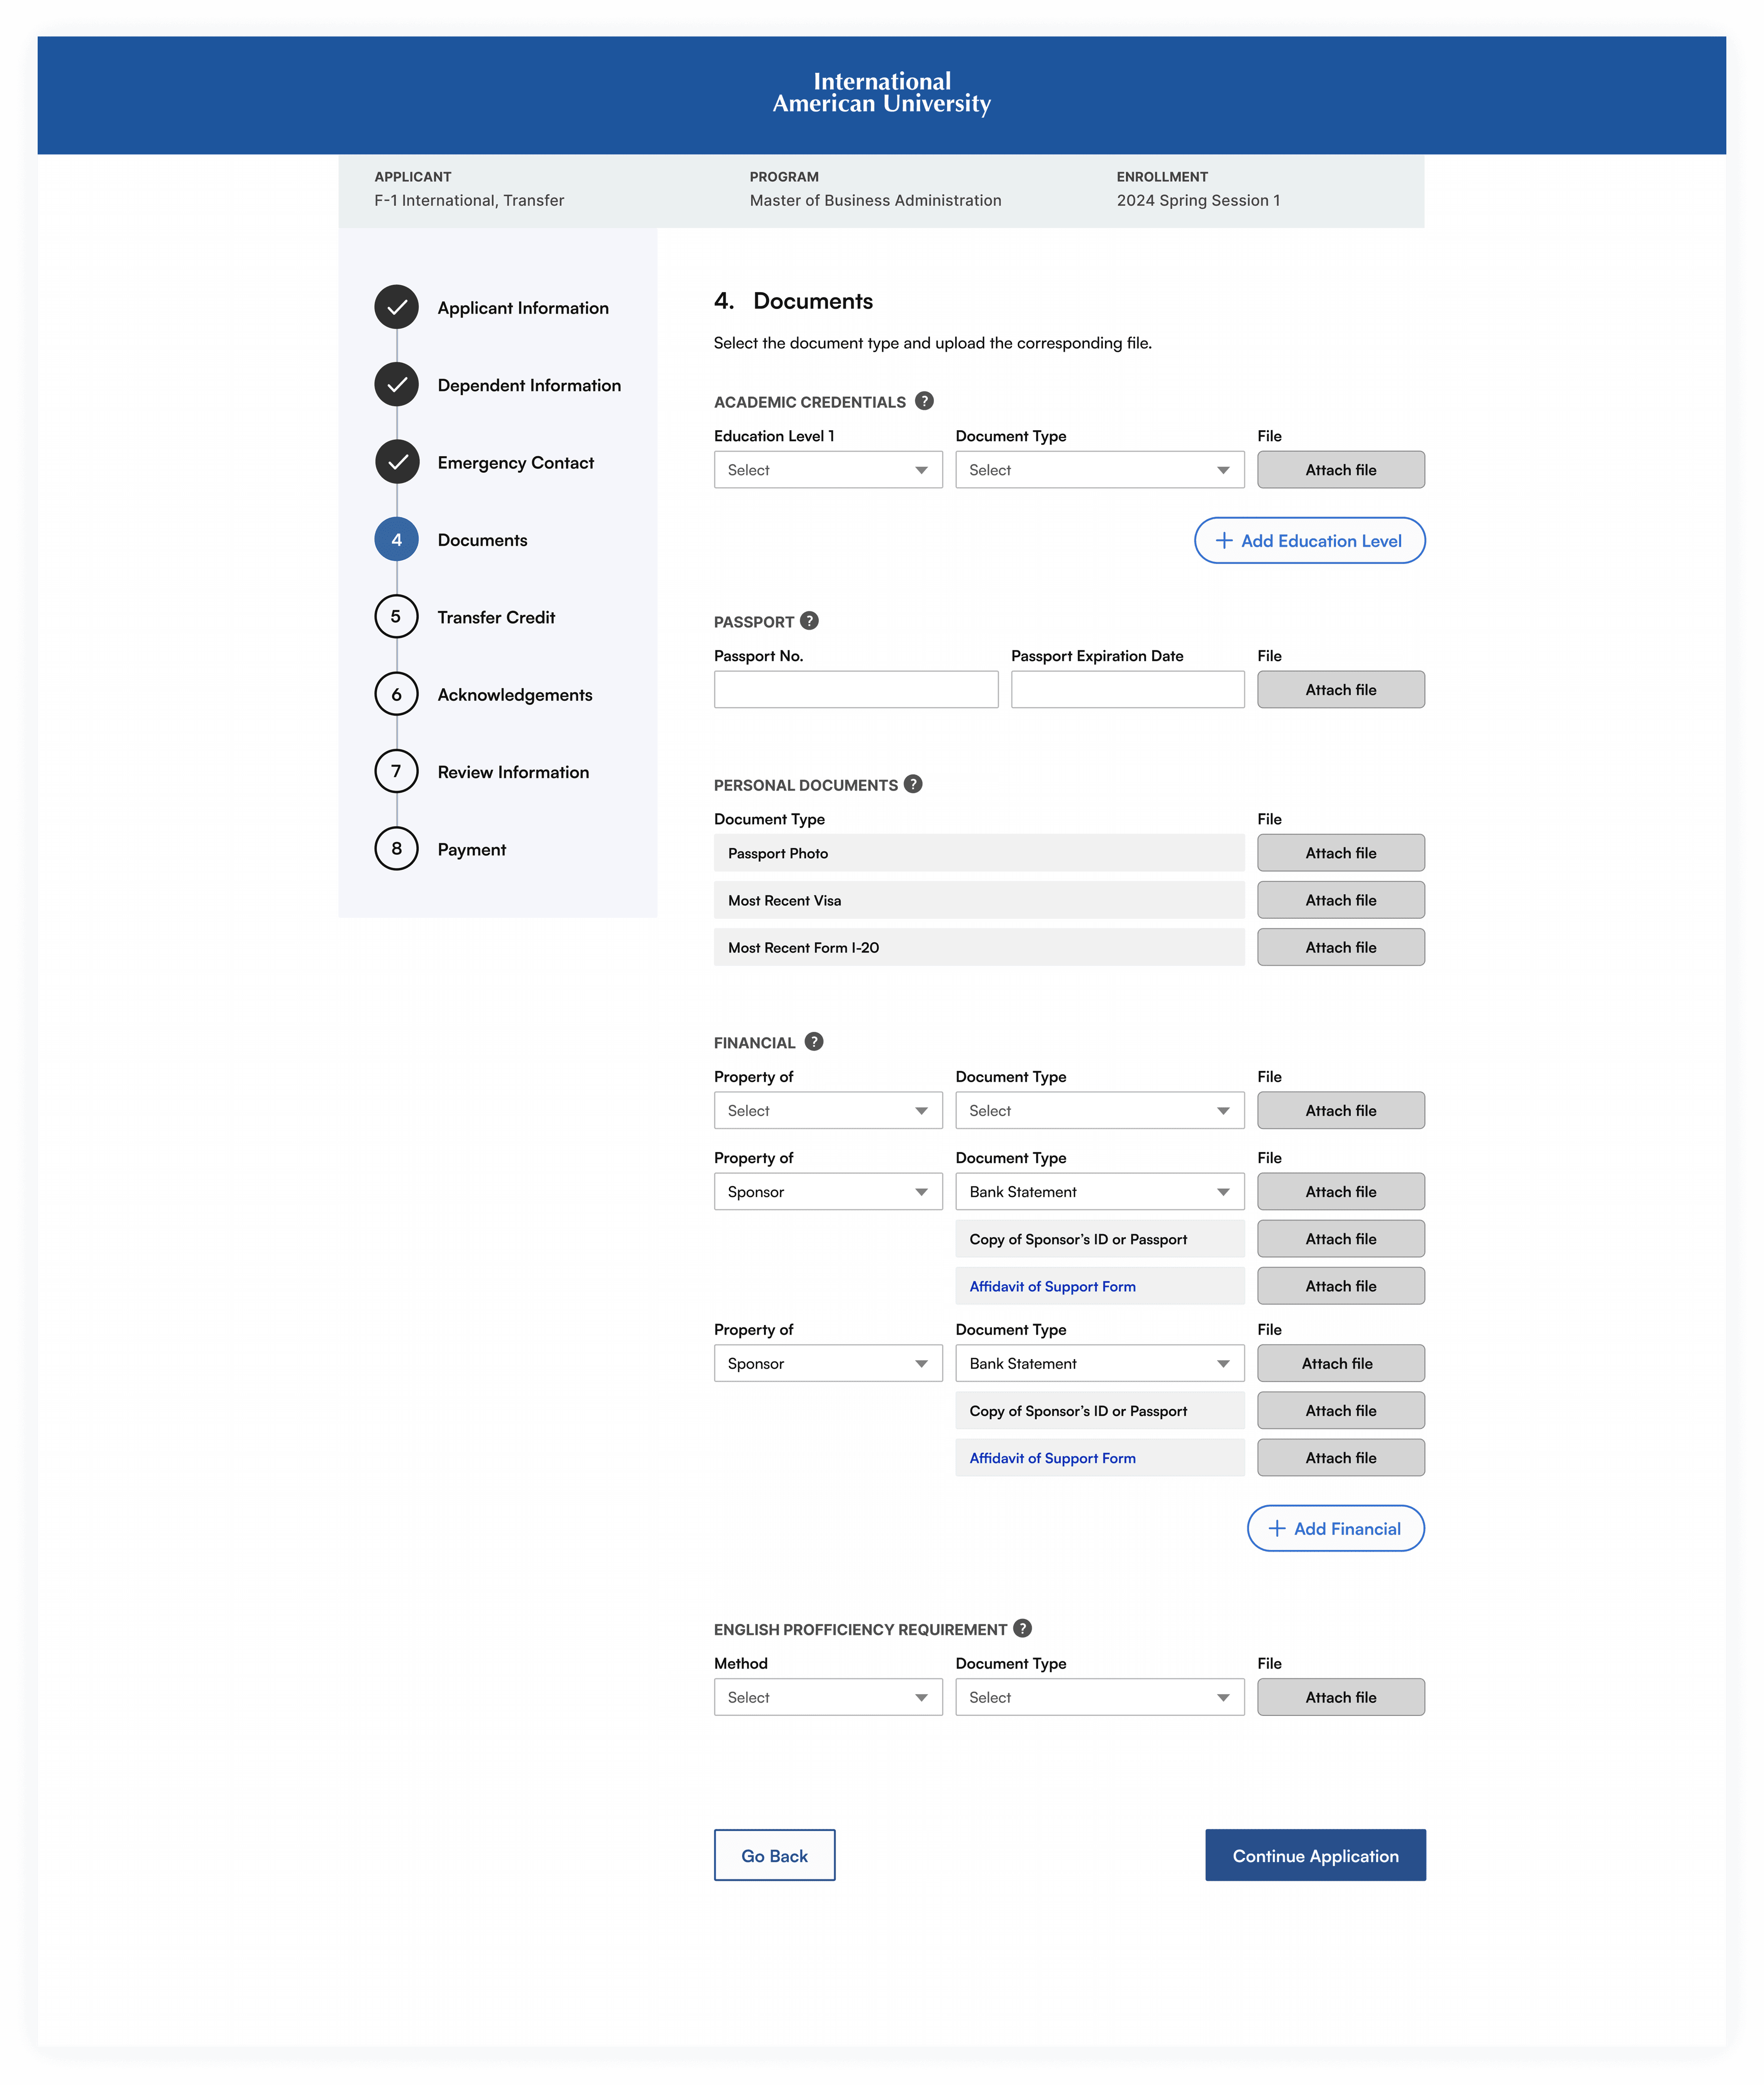Go to Emergency Contact step

click(516, 463)
